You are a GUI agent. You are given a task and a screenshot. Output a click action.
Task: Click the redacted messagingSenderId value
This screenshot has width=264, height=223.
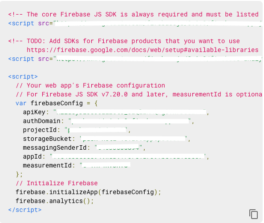[x=118, y=147]
